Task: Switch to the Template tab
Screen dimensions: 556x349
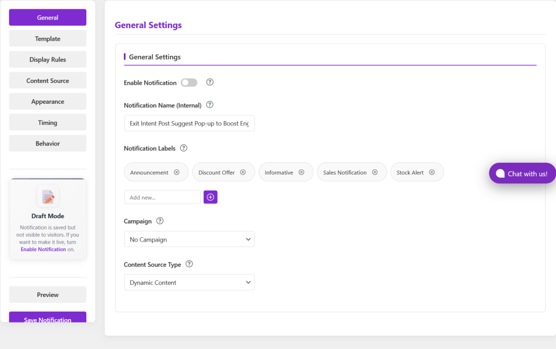Action: 48,39
